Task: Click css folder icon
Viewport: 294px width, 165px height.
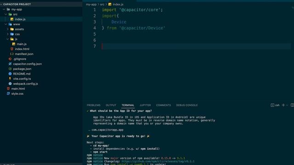Action: [12, 34]
